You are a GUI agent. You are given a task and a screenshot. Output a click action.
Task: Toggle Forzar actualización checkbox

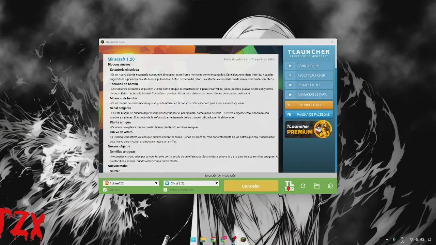pyautogui.click(x=165, y=190)
